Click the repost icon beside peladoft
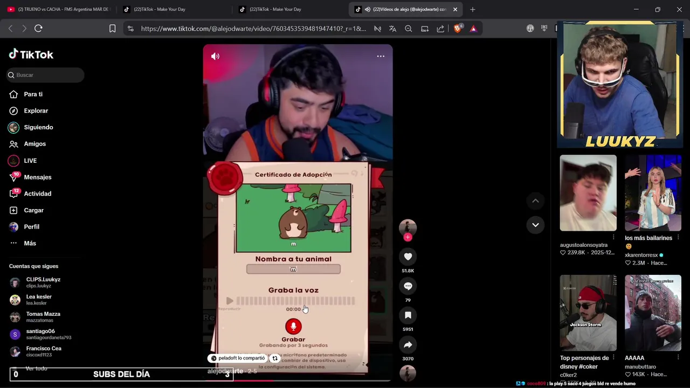This screenshot has height=388, width=690. click(275, 358)
